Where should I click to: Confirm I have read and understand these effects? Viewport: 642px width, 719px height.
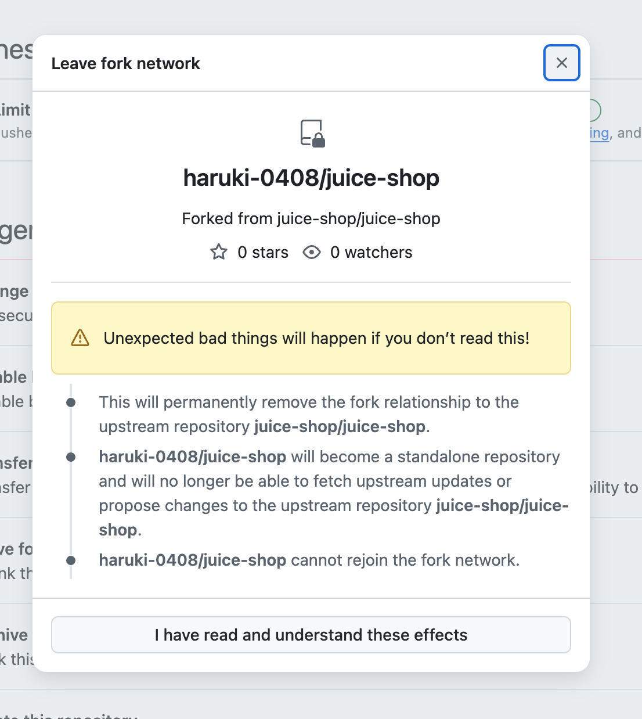[x=311, y=635]
